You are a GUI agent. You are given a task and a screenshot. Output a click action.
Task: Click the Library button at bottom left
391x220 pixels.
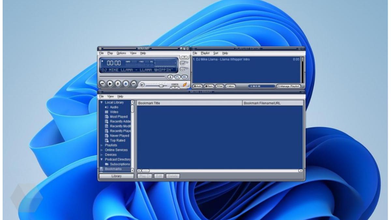coord(116,176)
